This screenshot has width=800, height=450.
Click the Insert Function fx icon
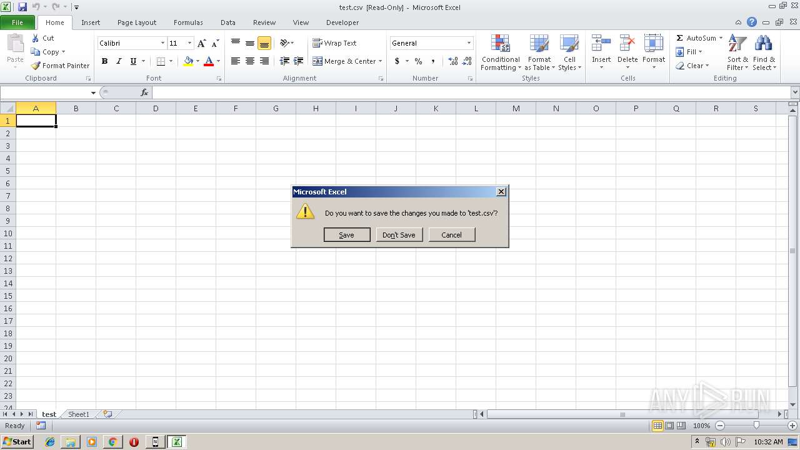coord(144,92)
